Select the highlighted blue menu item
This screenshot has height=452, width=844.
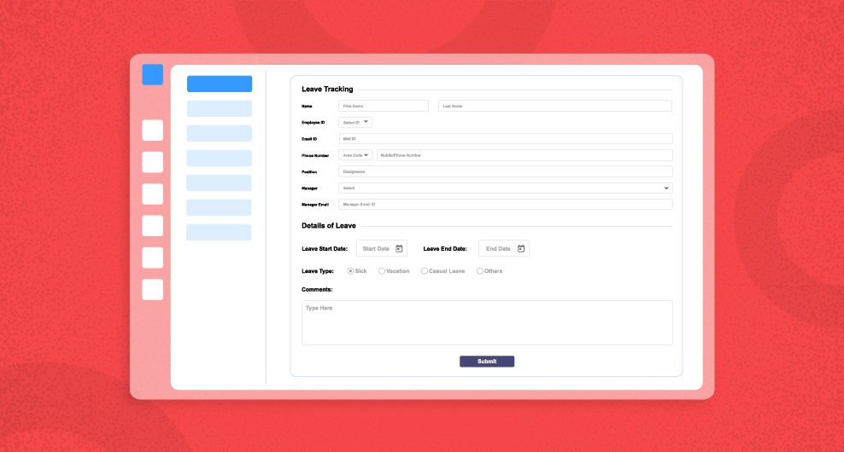(220, 84)
